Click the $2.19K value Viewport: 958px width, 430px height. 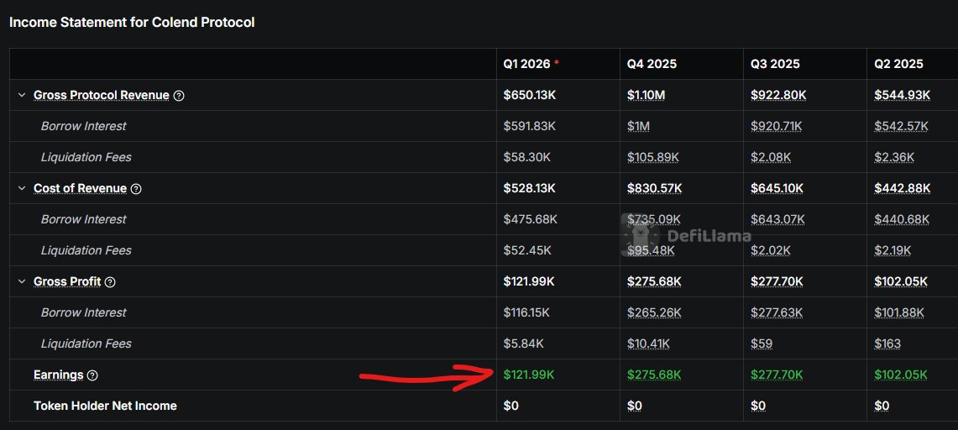[893, 250]
